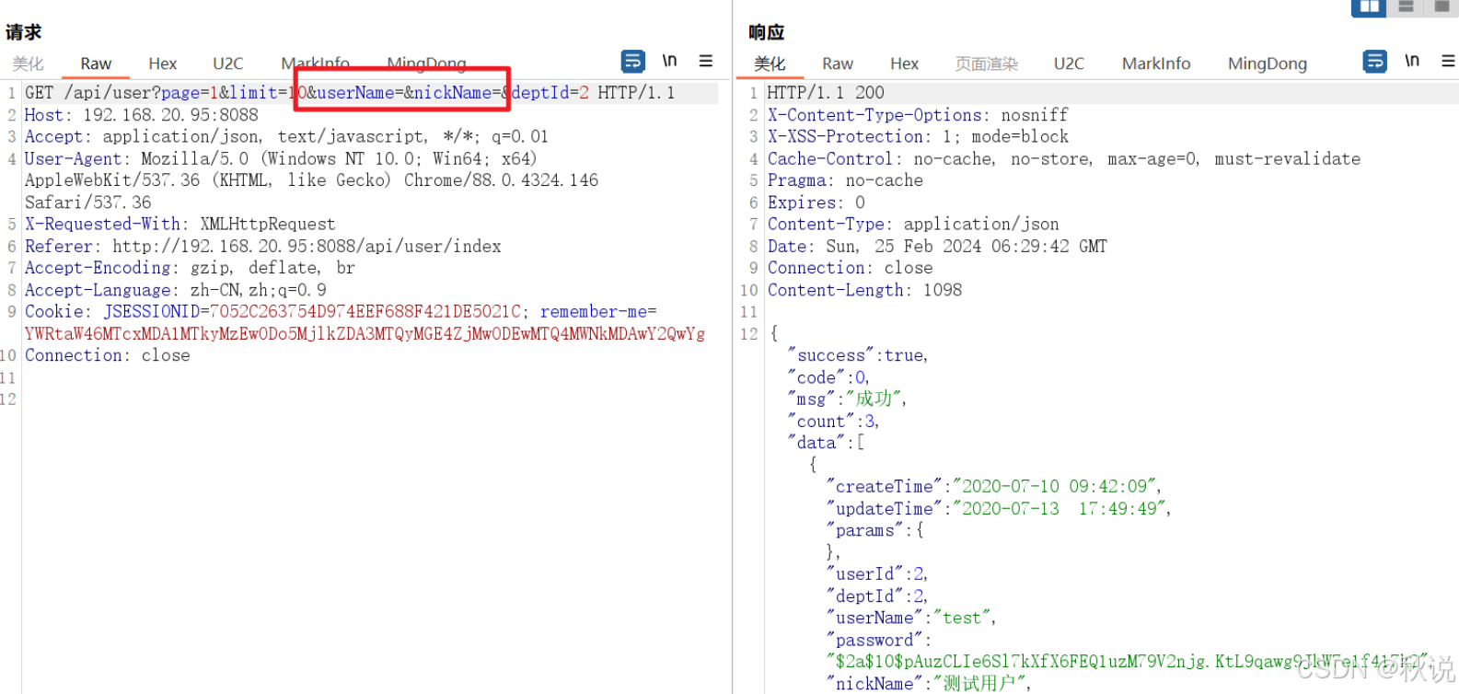Click the 响应 panel title

[x=766, y=32]
